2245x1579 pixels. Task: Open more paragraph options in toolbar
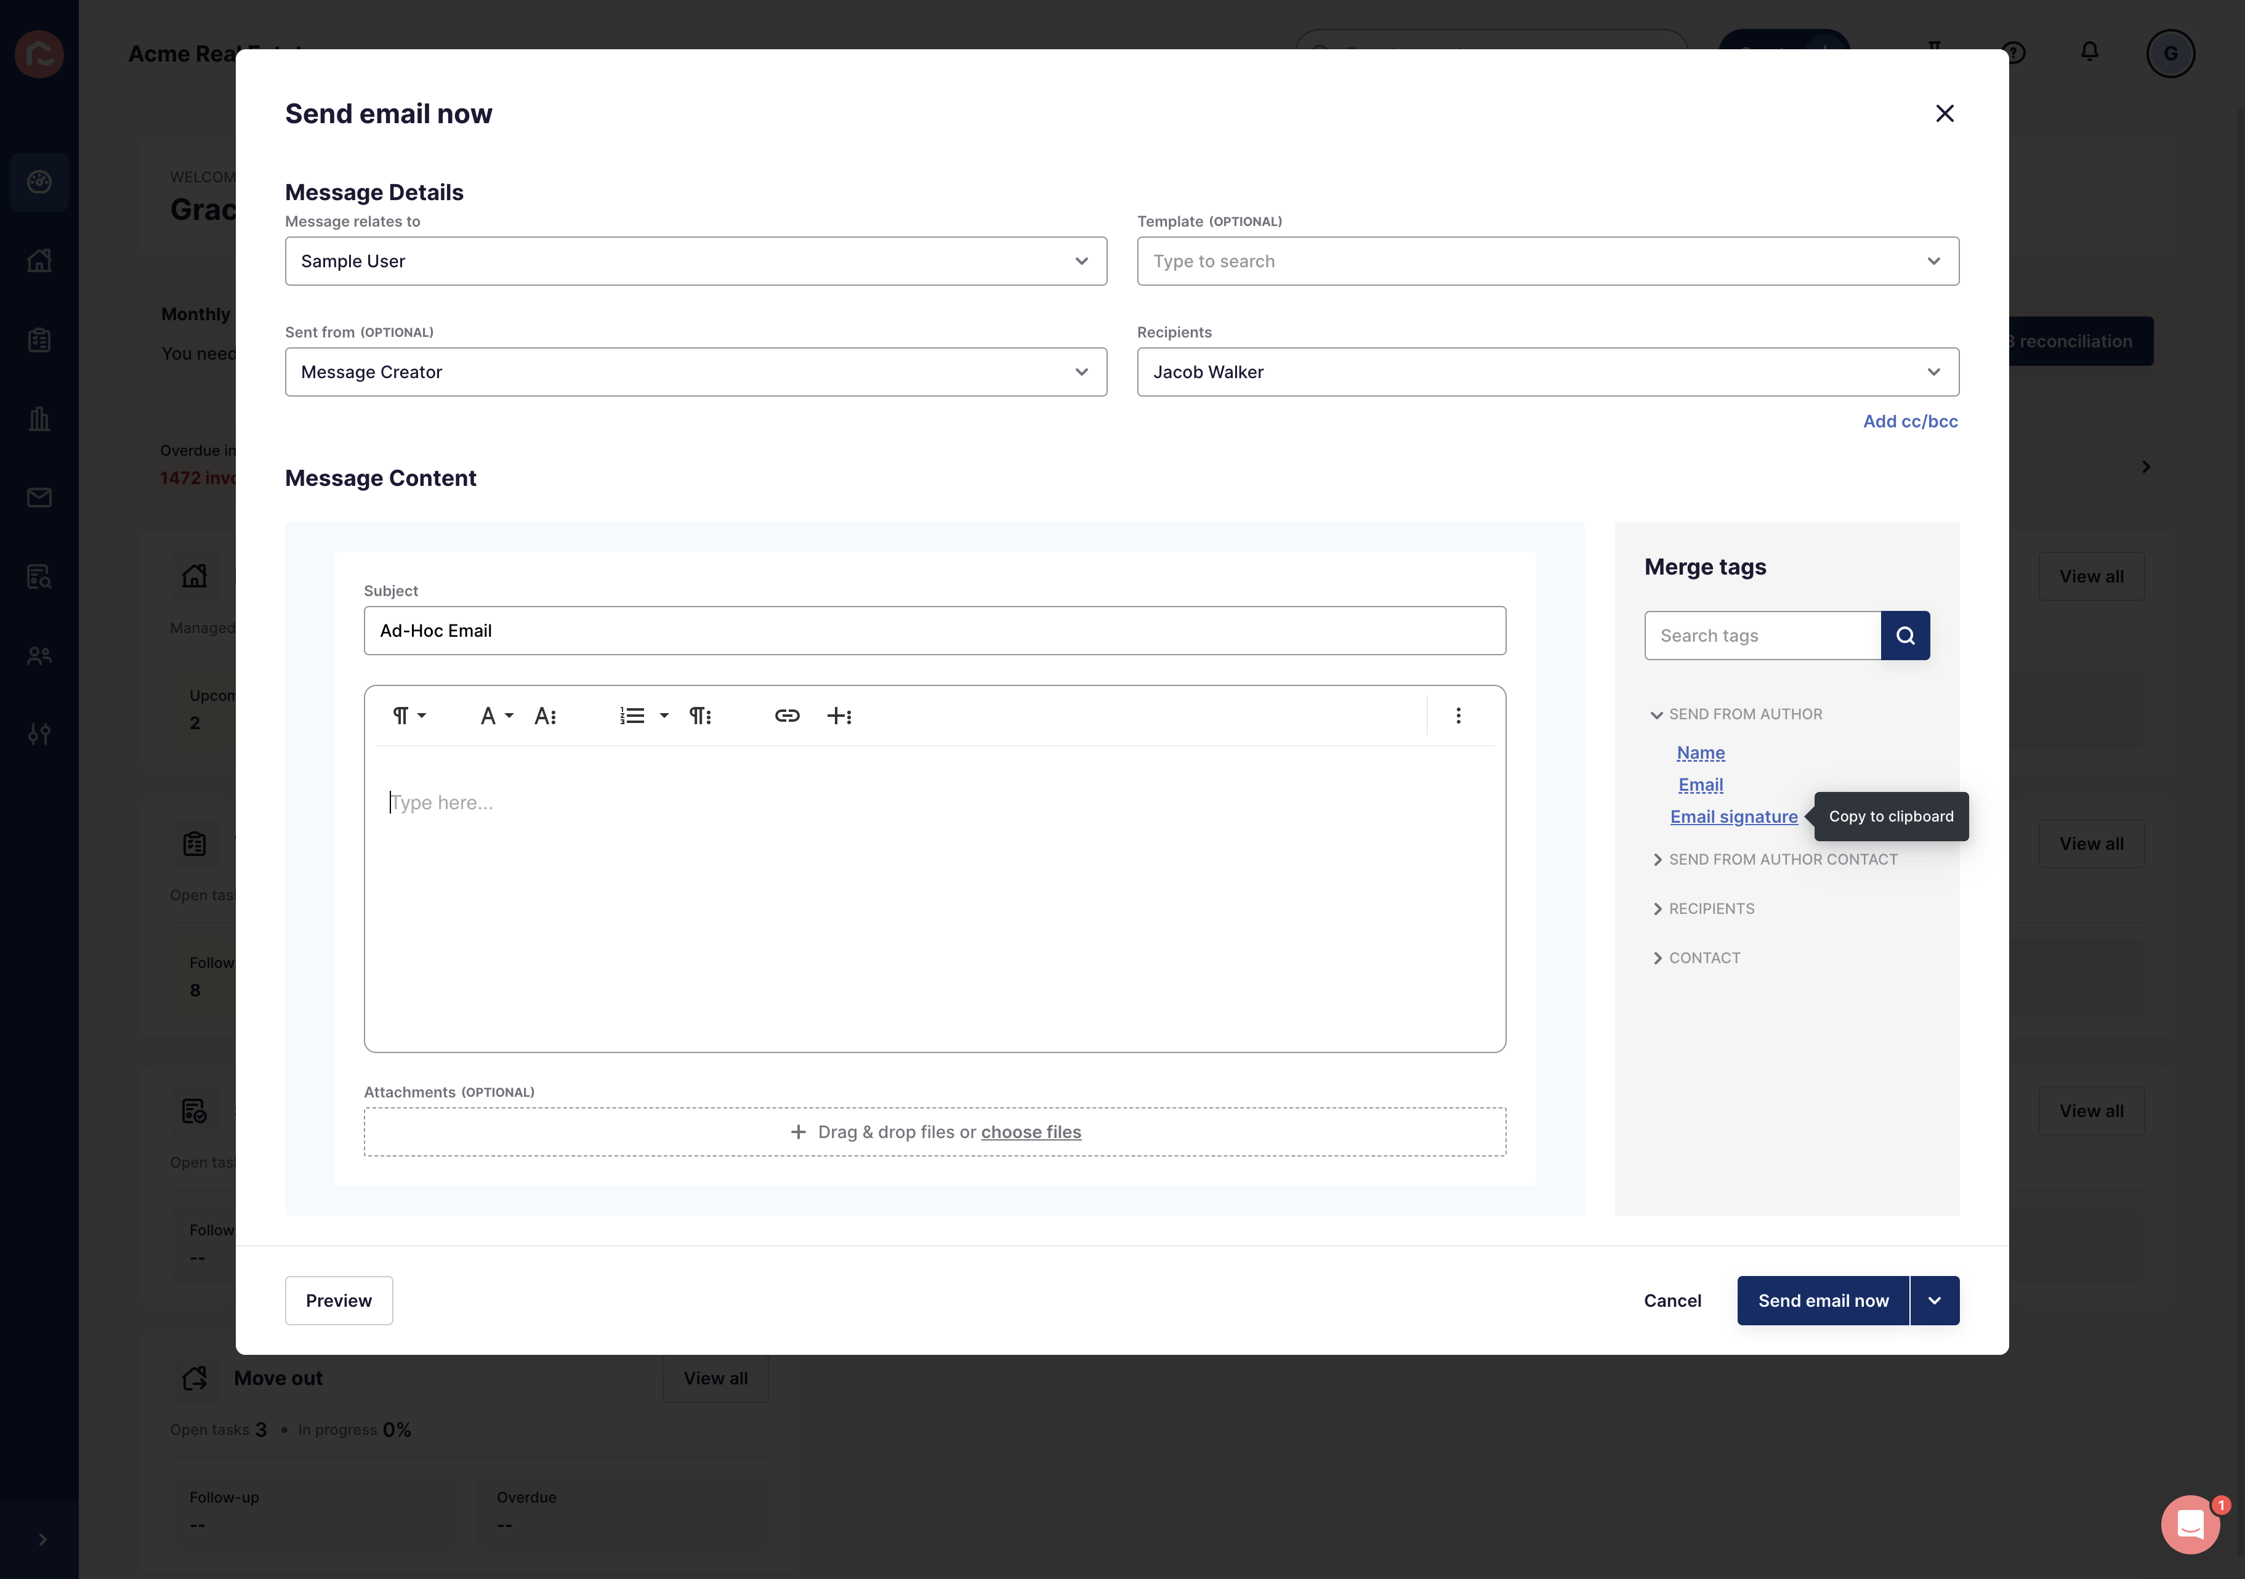tap(700, 716)
